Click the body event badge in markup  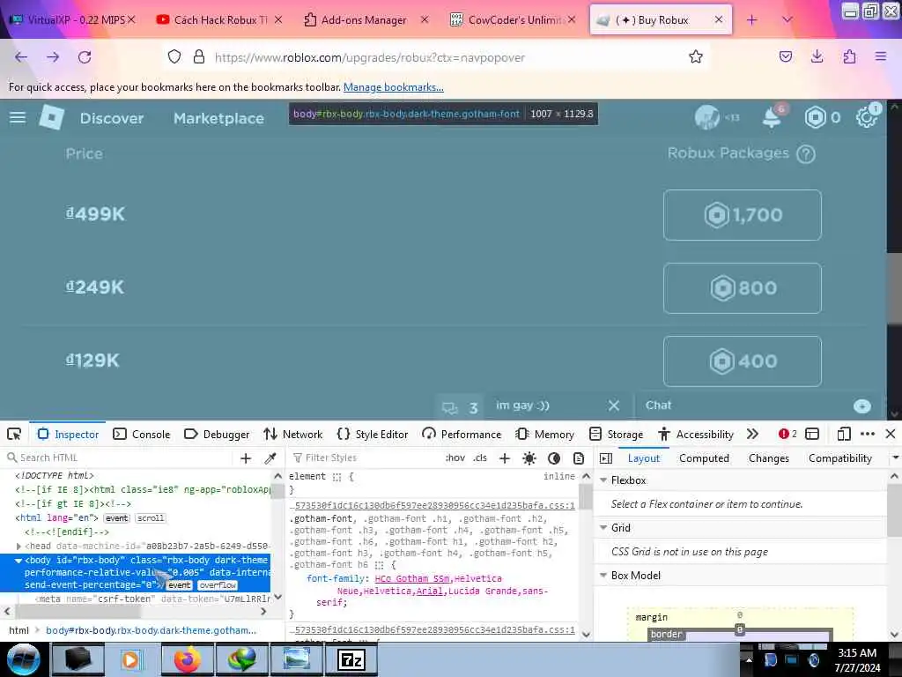(180, 585)
